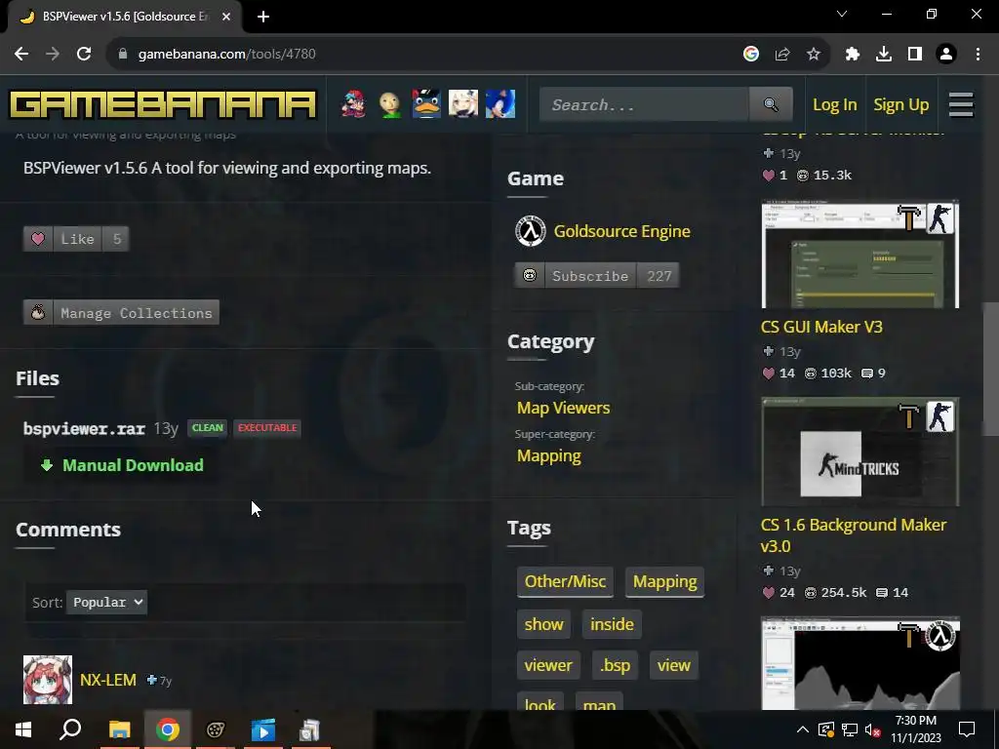Open CS GUI Maker V3 link
Image resolution: width=999 pixels, height=749 pixels.
[821, 327]
